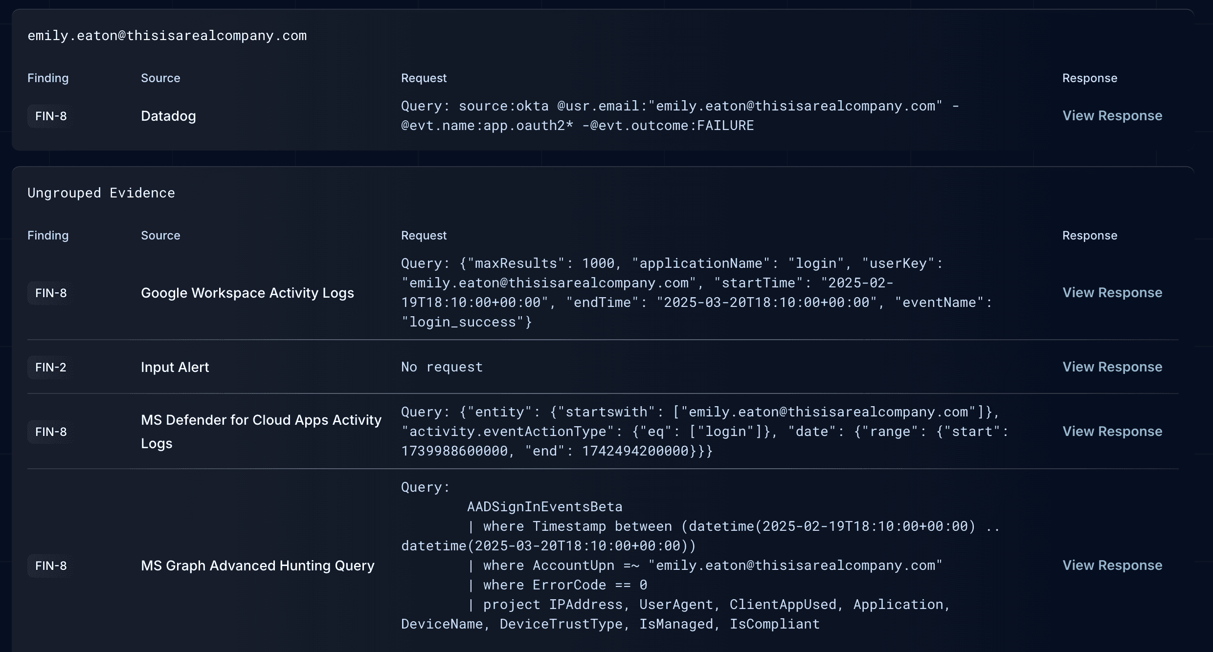The height and width of the screenshot is (652, 1213).
Task: Click the 'where ErrorCode == 0' line
Action: click(558, 585)
